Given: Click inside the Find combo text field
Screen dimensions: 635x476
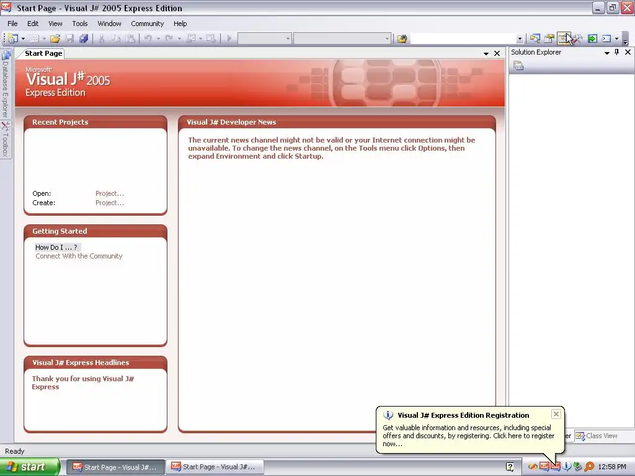Looking at the screenshot, I should point(463,38).
